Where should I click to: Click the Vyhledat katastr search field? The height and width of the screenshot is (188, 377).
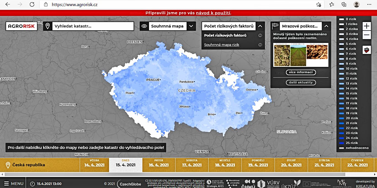click(92, 26)
